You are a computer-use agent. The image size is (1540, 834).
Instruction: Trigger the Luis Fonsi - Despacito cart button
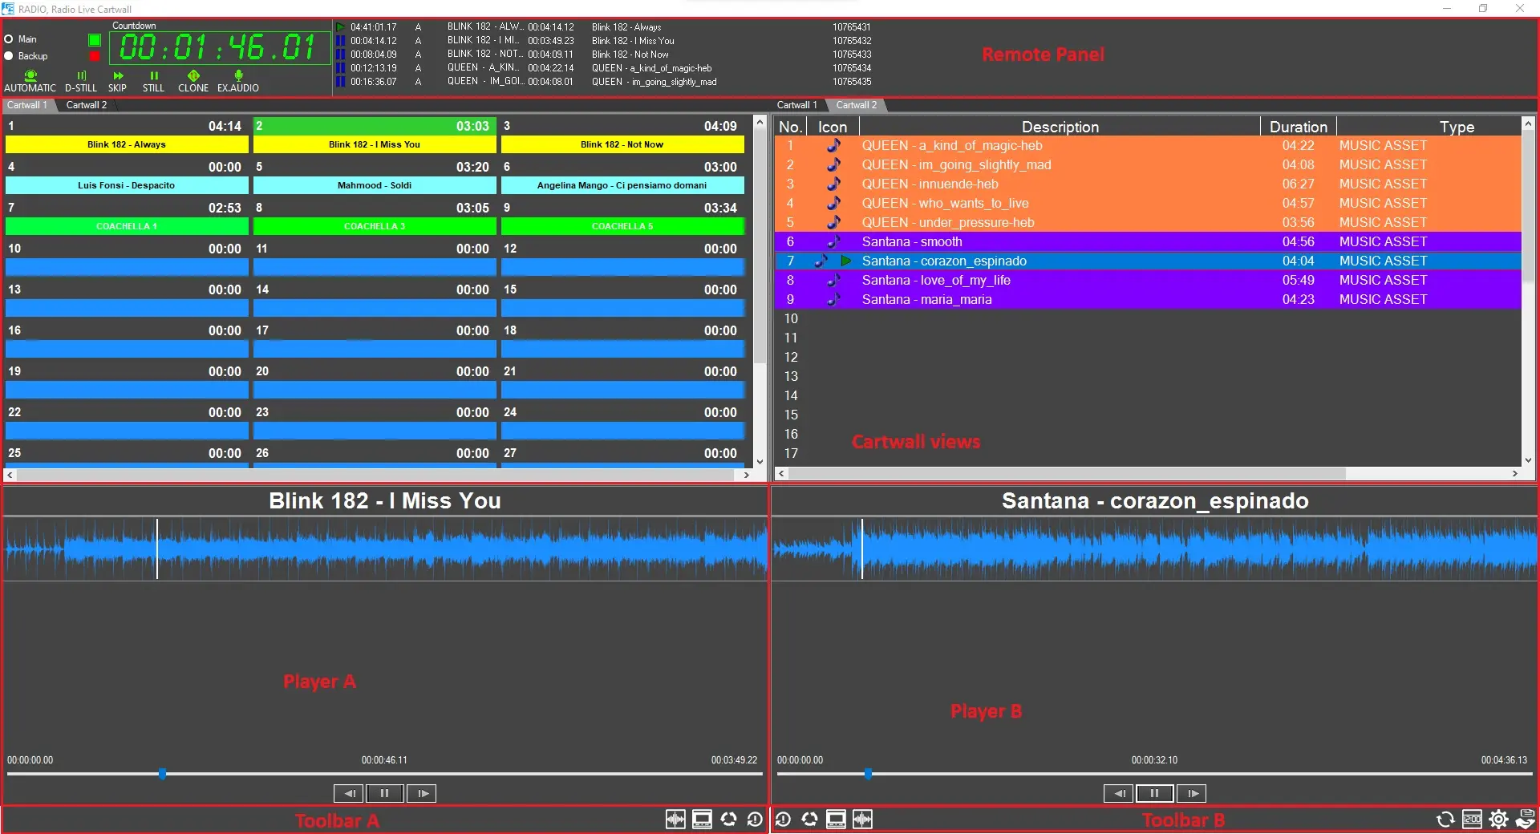tap(127, 185)
